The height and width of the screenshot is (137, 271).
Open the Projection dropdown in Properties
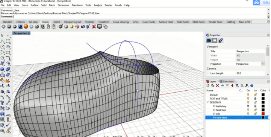pos(263,64)
